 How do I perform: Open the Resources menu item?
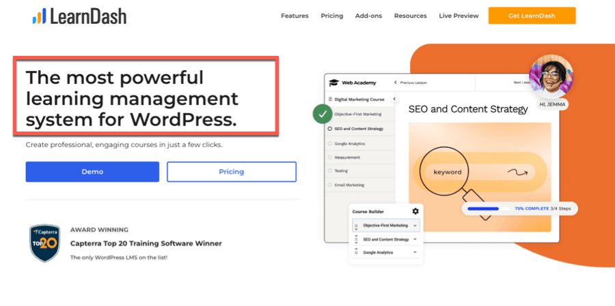click(x=410, y=16)
